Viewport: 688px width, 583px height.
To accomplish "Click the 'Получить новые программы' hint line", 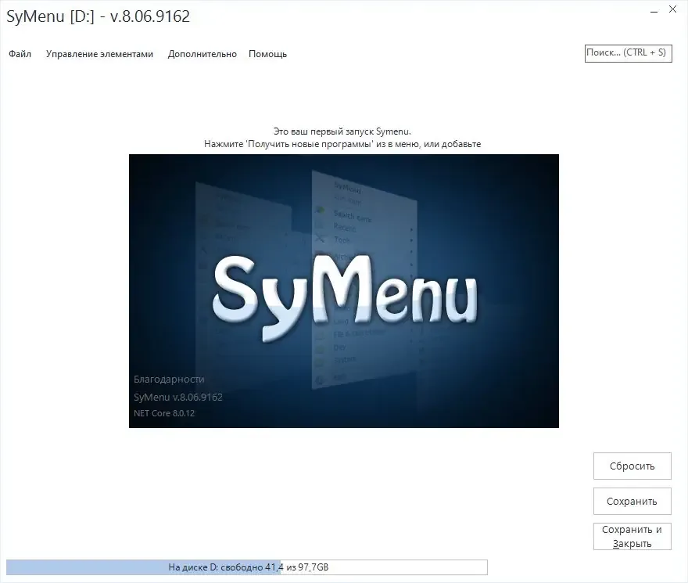I will point(342,144).
